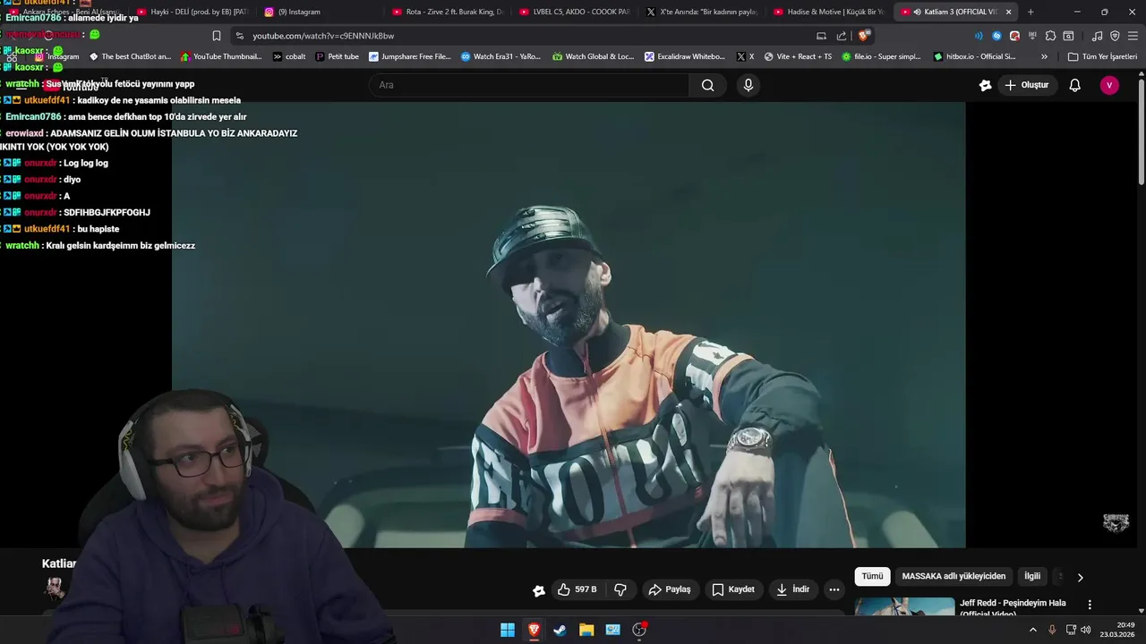Bookmark this page icon in address bar
1146x644 pixels.
pyautogui.click(x=216, y=36)
